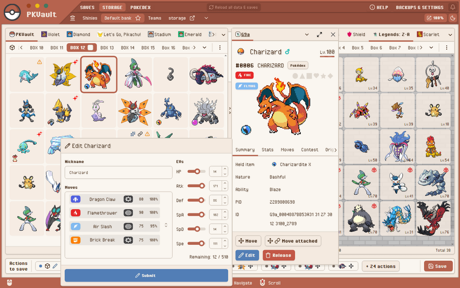460x288 pixels.
Task: Click the Move attached button
Action: click(293, 241)
